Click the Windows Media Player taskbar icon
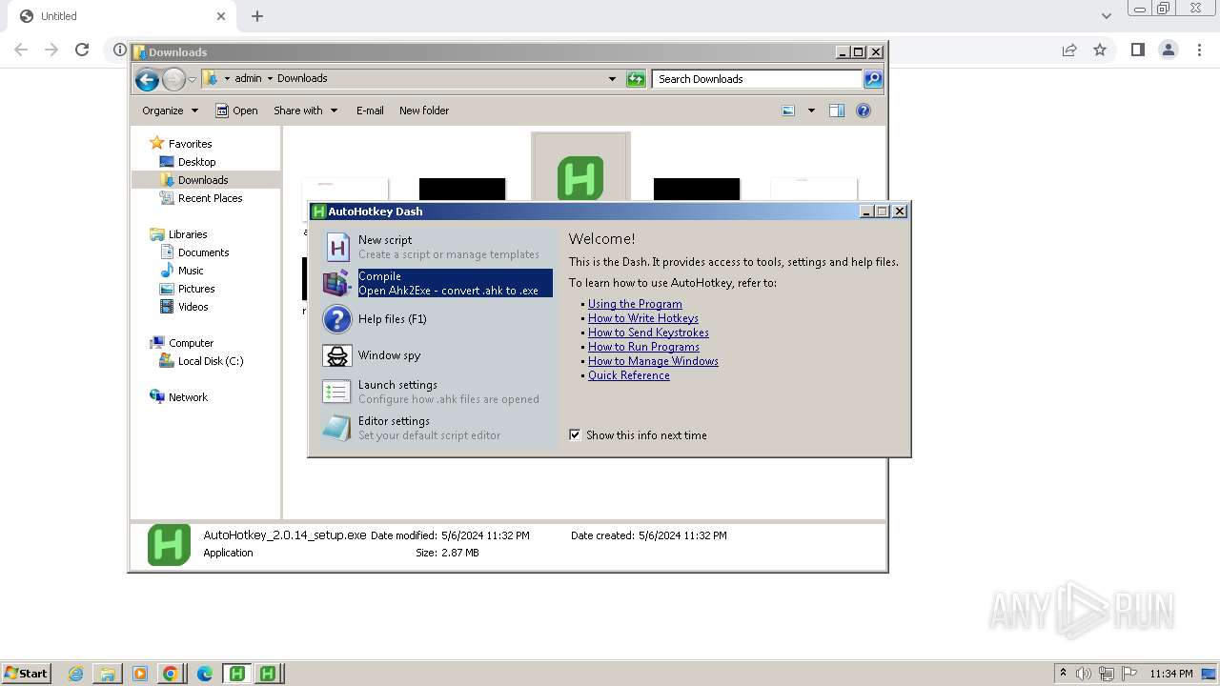Image resolution: width=1220 pixels, height=686 pixels. (x=140, y=674)
